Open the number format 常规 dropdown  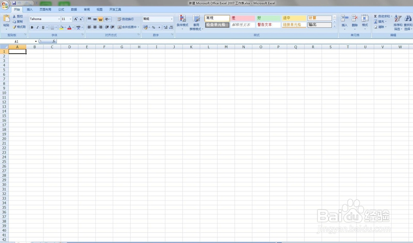tap(172, 19)
